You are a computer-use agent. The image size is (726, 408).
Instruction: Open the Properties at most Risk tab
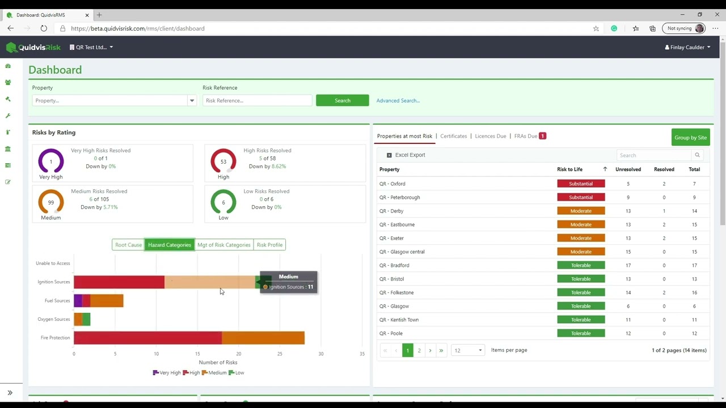404,136
